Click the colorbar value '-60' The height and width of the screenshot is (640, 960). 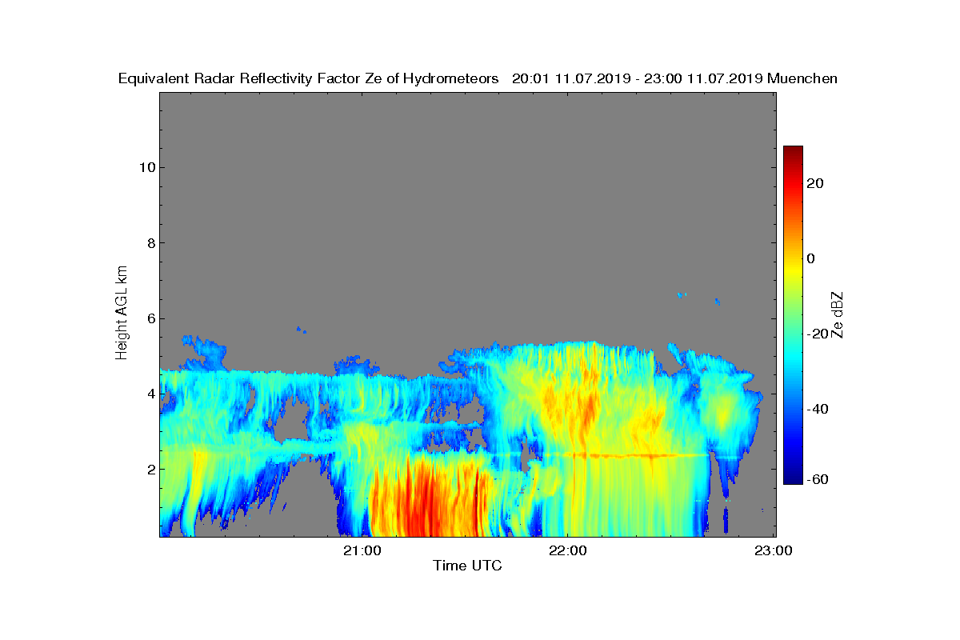tap(816, 479)
